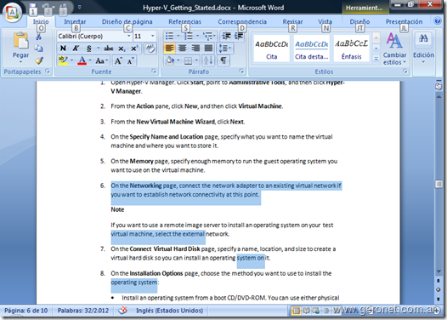Select the format painter brush icon

[x=39, y=60]
